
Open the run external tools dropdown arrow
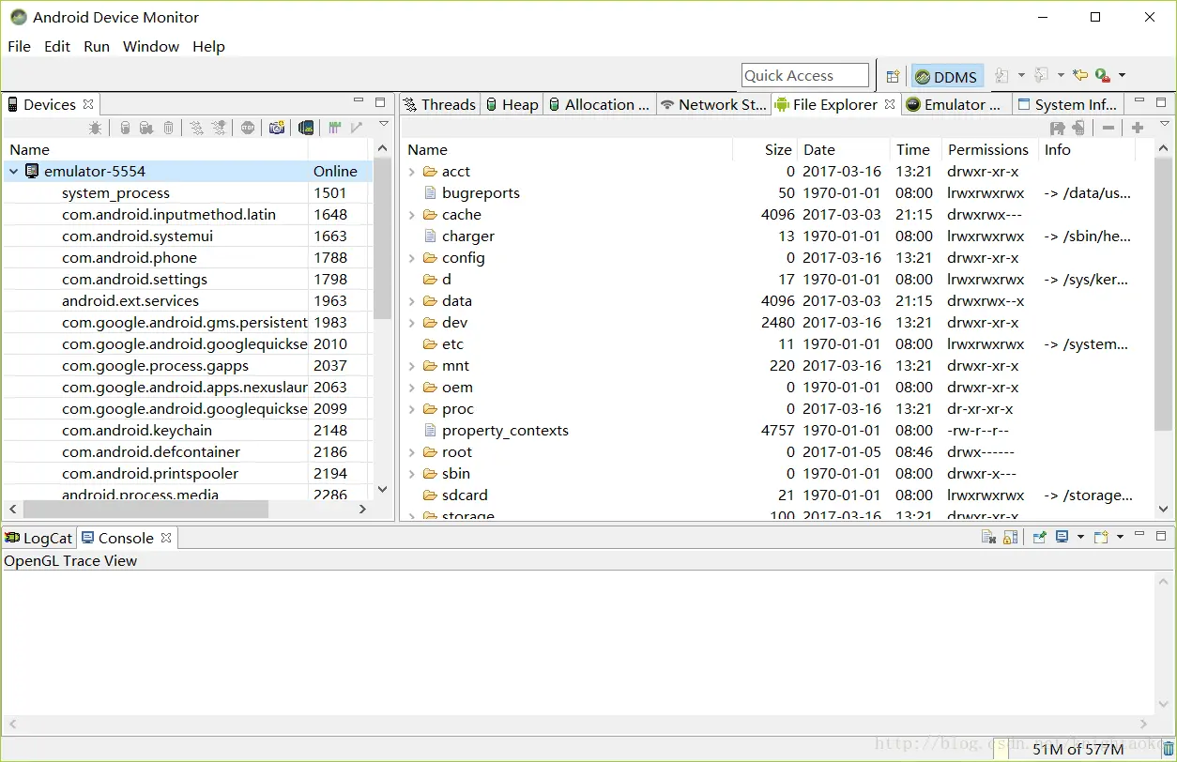[x=1122, y=75]
